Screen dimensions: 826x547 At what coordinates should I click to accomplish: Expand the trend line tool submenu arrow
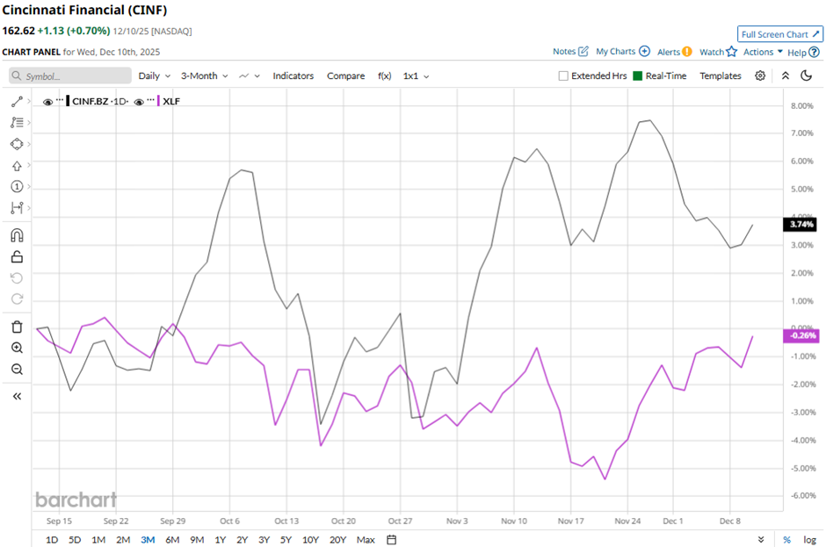coord(29,101)
